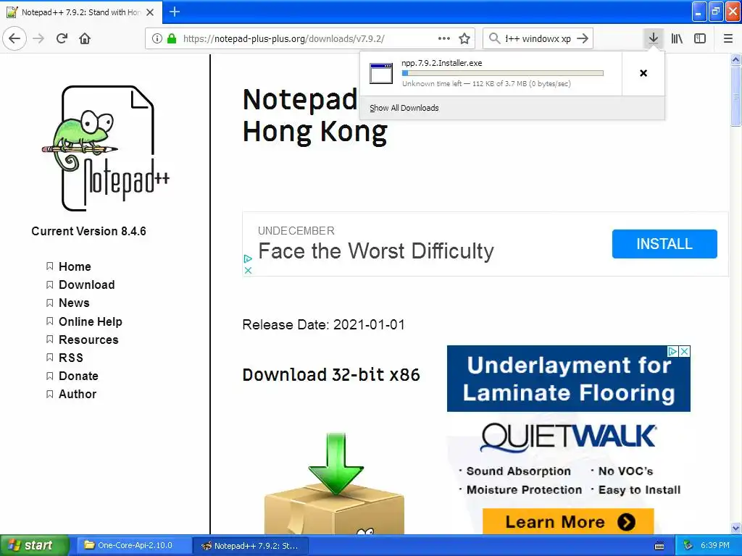Open the News sidebar link
The height and width of the screenshot is (556, 742).
click(74, 303)
